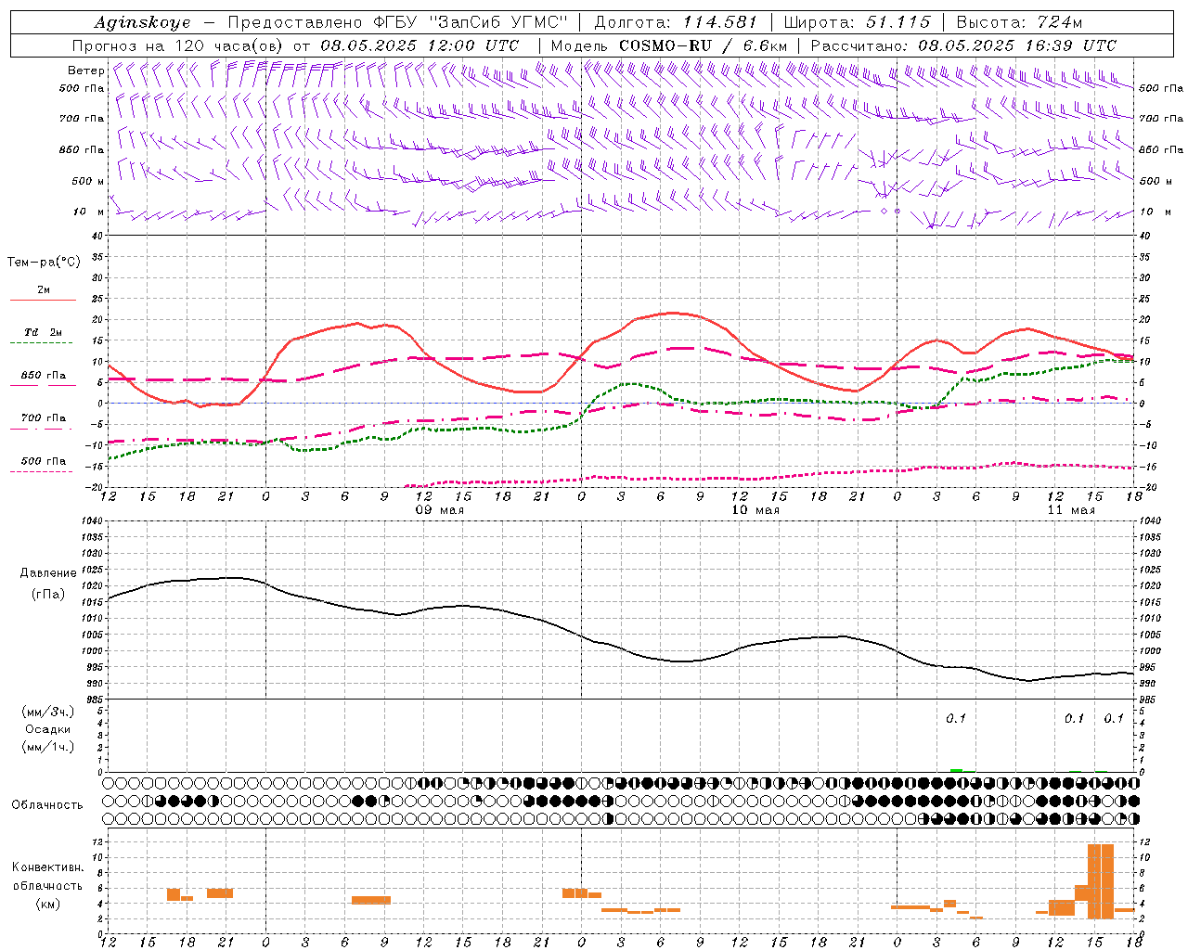Select the 700 гПа temperature legend entry
The width and height of the screenshot is (1188, 950).
tap(43, 418)
